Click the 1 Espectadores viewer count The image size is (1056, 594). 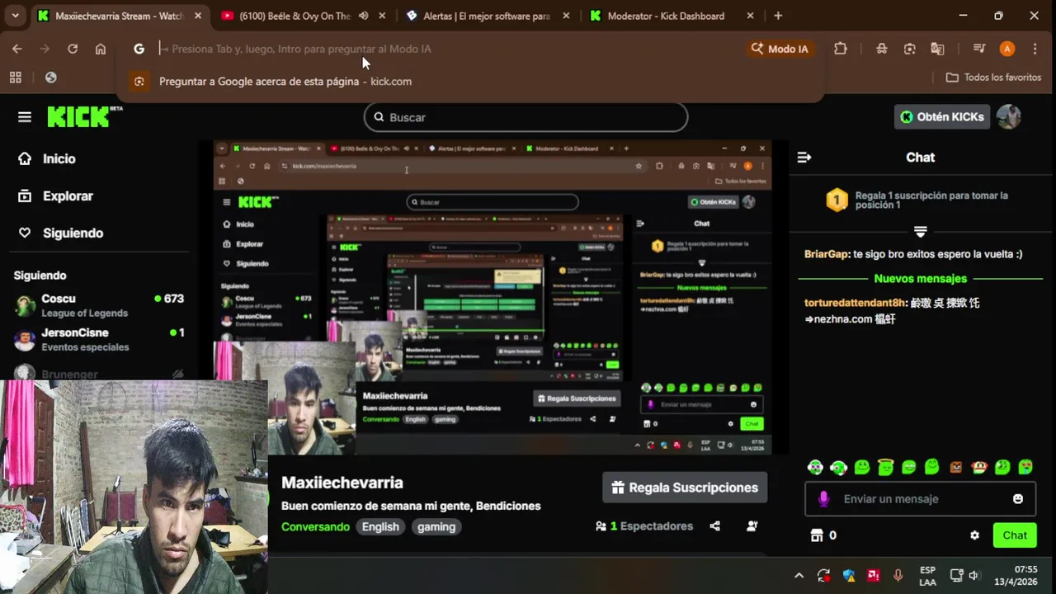pyautogui.click(x=644, y=526)
